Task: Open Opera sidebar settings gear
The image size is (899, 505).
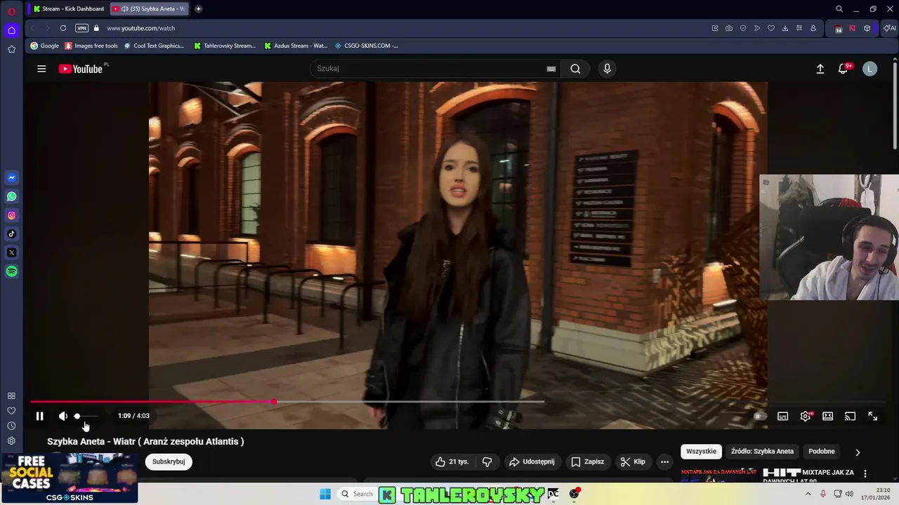Action: pyautogui.click(x=11, y=440)
